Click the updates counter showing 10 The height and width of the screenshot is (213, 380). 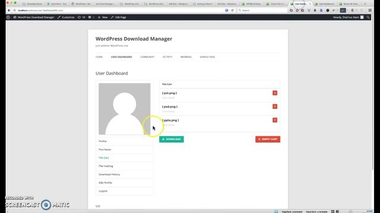81,17
